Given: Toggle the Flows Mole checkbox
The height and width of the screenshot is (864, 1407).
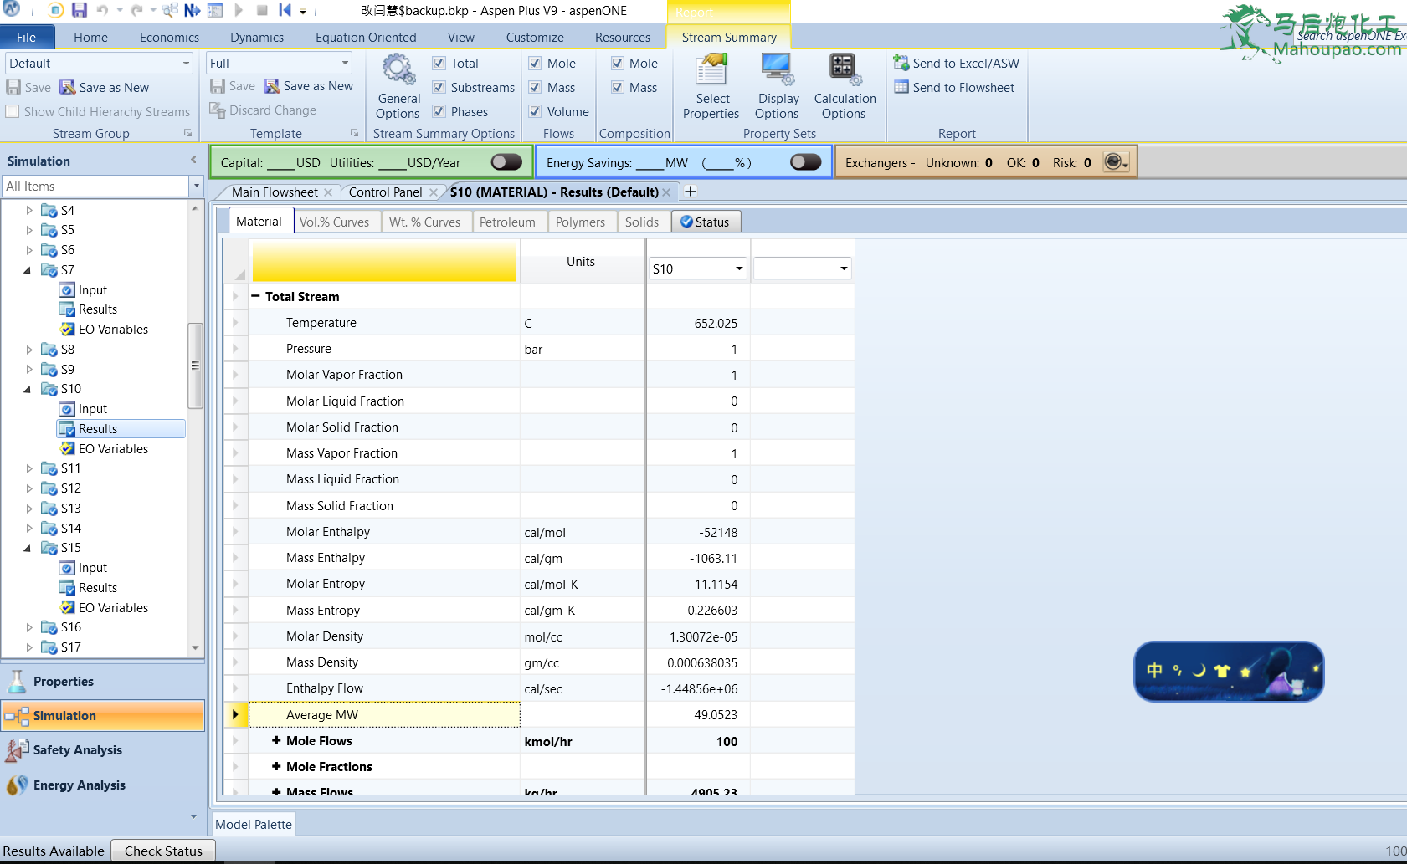Looking at the screenshot, I should 535,63.
